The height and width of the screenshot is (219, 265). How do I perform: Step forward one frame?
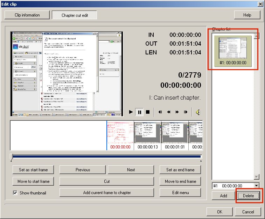186,112
